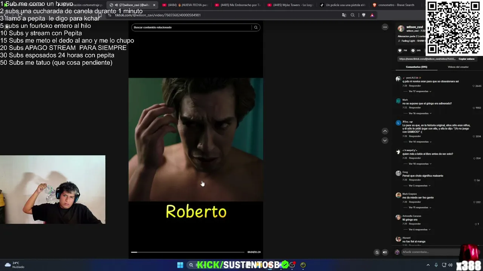The height and width of the screenshot is (271, 483).
Task: Click the browser address bar URL
Action: (x=158, y=15)
